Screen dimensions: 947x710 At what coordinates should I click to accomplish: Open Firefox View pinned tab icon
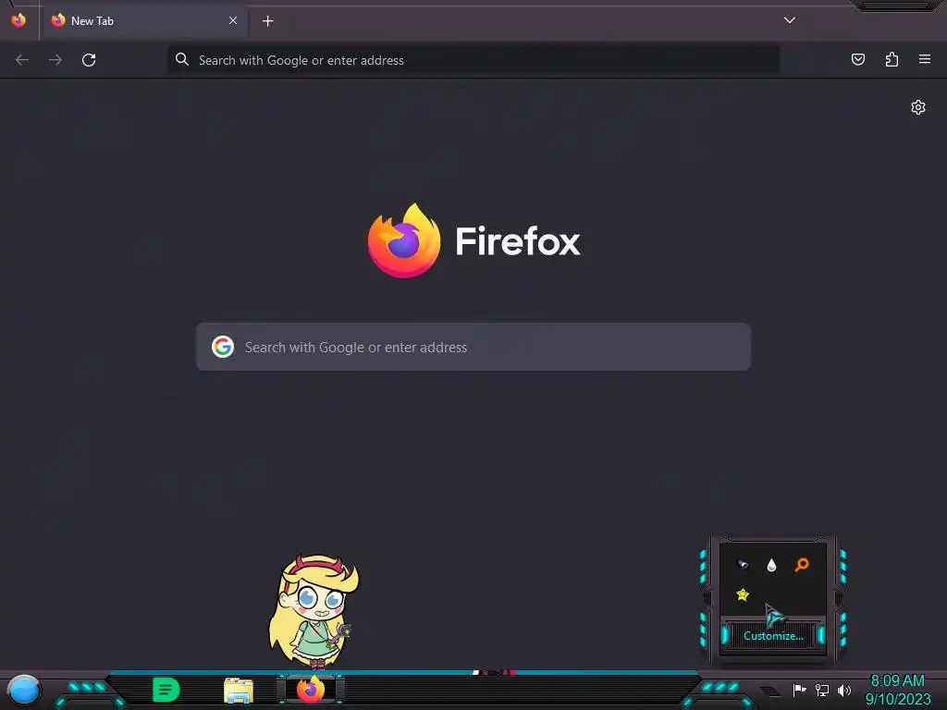(x=18, y=20)
